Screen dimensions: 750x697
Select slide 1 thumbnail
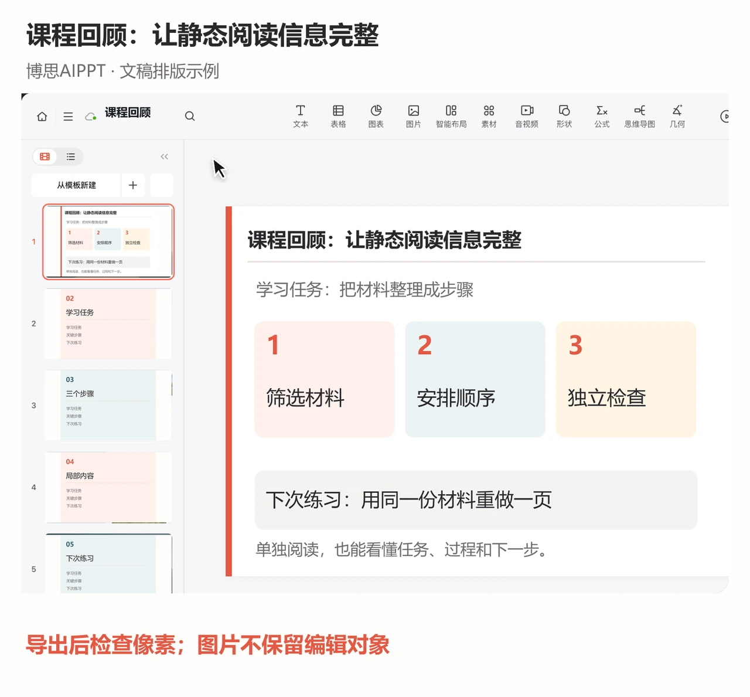coord(108,242)
